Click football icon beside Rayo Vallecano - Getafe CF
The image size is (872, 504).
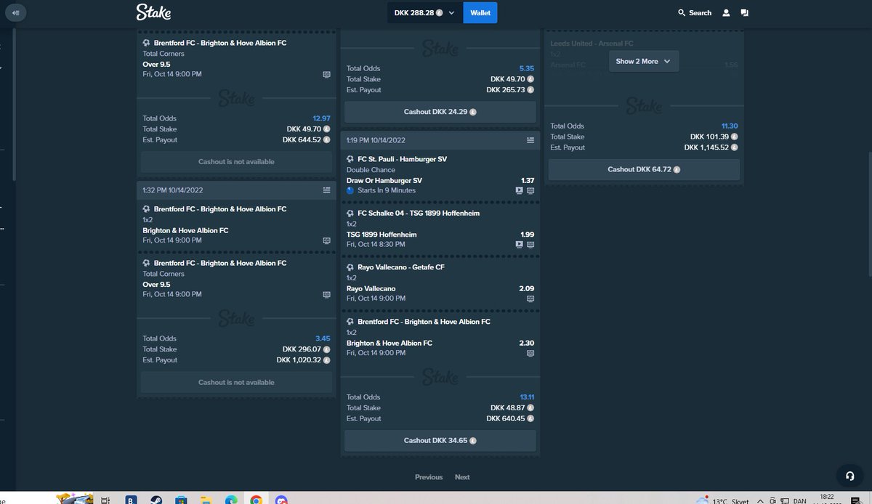(351, 267)
